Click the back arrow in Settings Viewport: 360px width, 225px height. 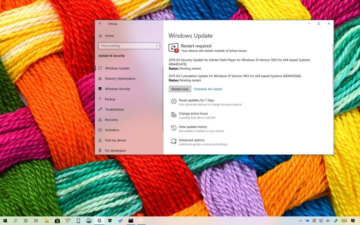[100, 24]
